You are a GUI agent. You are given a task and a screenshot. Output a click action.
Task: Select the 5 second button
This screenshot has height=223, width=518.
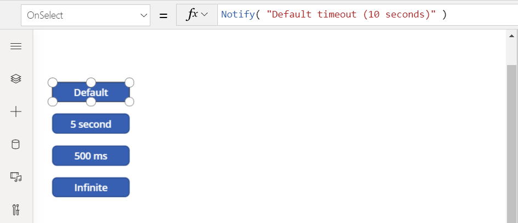pos(91,124)
